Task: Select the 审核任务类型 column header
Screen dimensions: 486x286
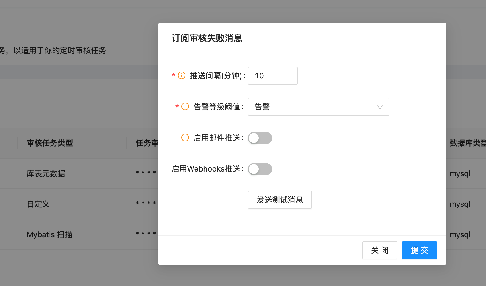Action: [49, 143]
